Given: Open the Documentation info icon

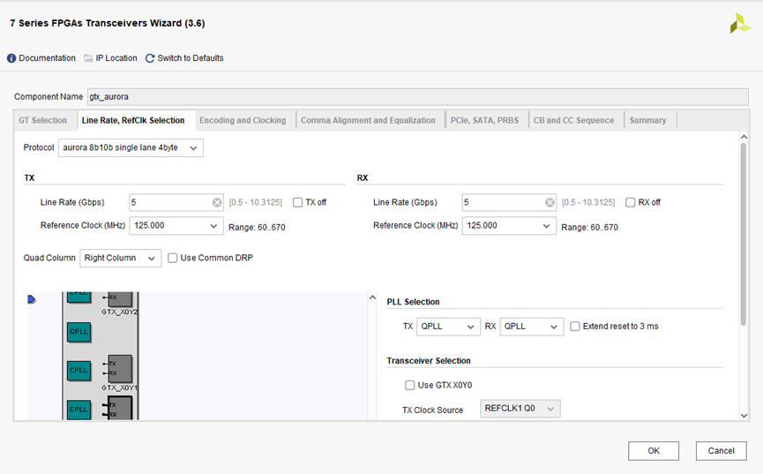Looking at the screenshot, I should tap(11, 58).
